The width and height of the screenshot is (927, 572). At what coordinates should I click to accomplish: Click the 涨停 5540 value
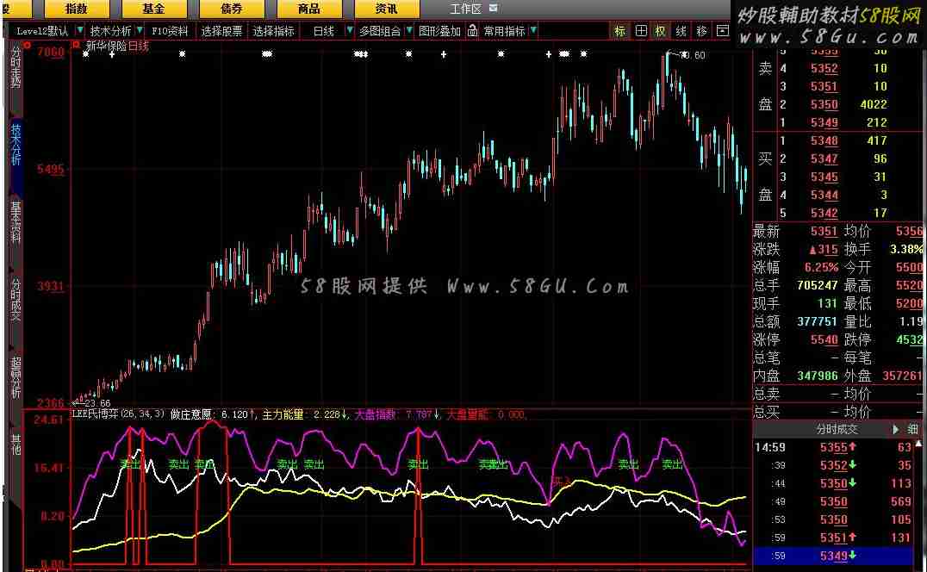(x=824, y=339)
